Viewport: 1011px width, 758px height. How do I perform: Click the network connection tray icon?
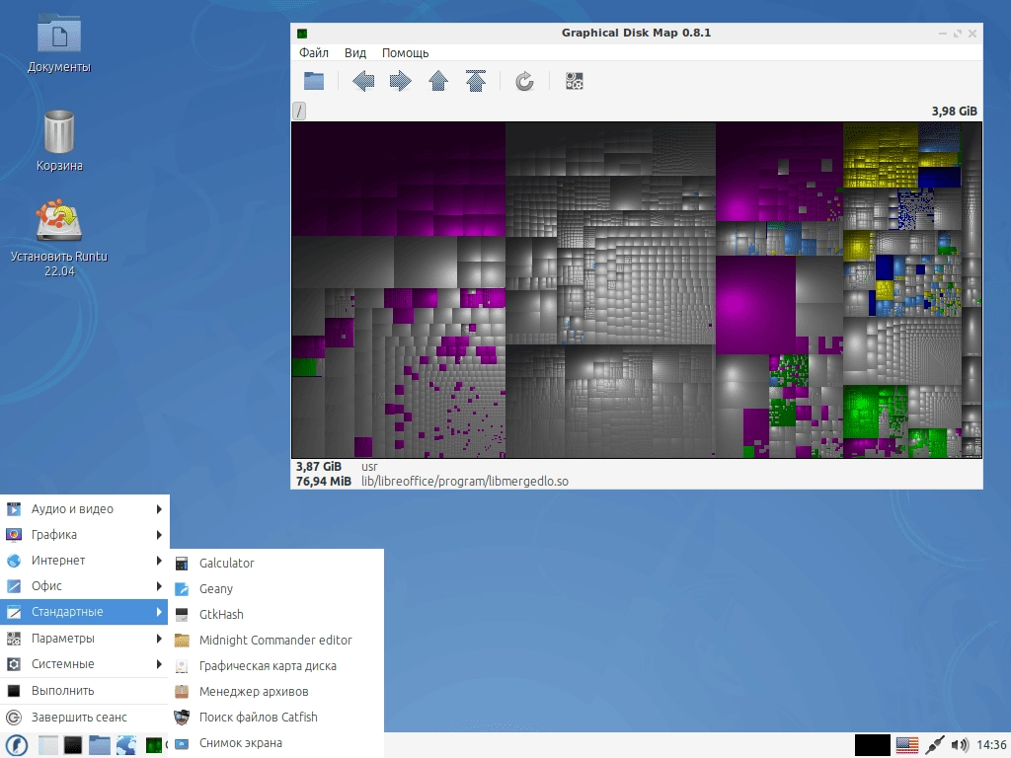coord(934,745)
